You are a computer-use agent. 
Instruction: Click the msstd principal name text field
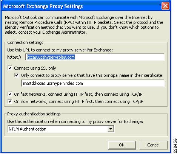(93, 83)
